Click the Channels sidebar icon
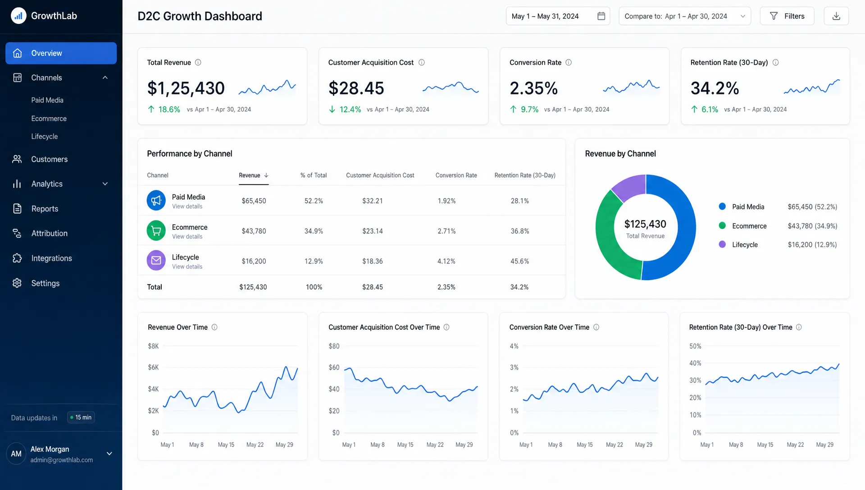 (x=18, y=77)
